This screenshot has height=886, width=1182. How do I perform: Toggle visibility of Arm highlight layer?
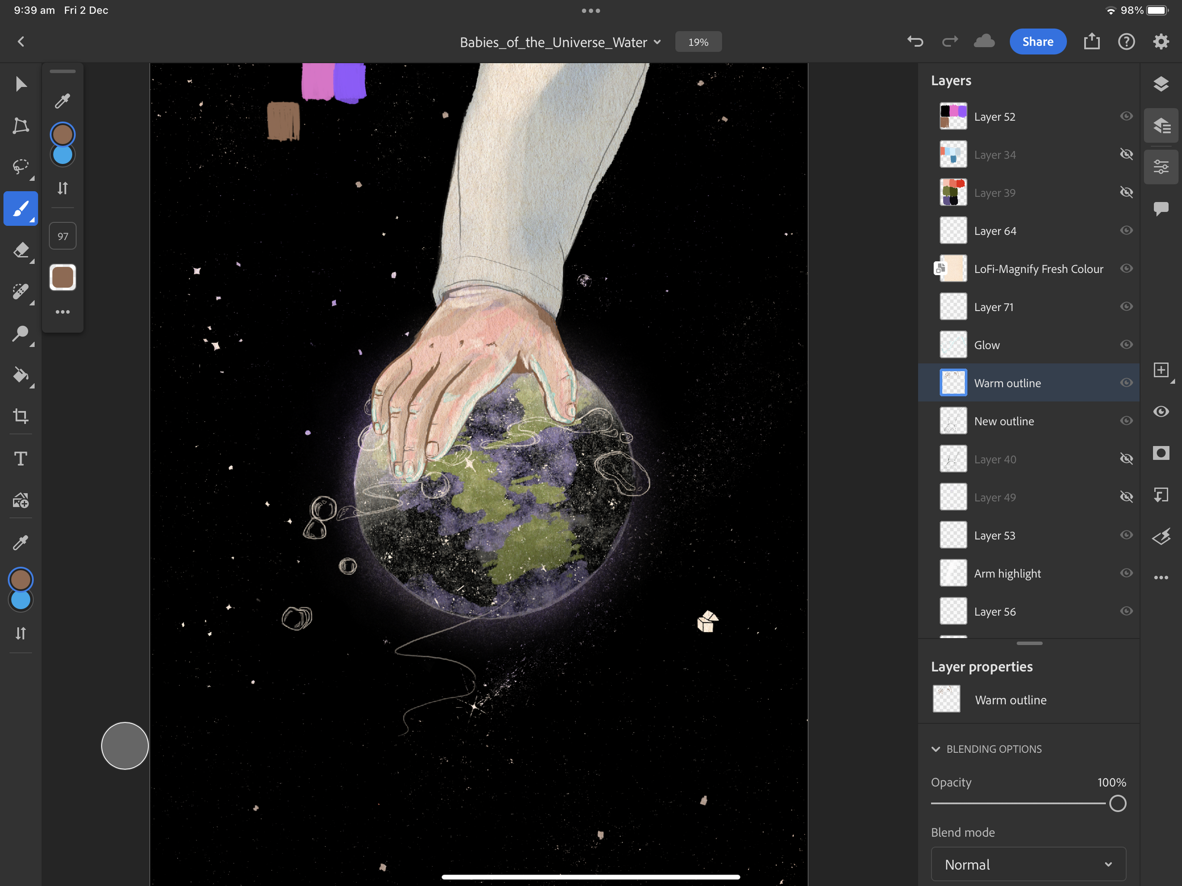tap(1126, 573)
